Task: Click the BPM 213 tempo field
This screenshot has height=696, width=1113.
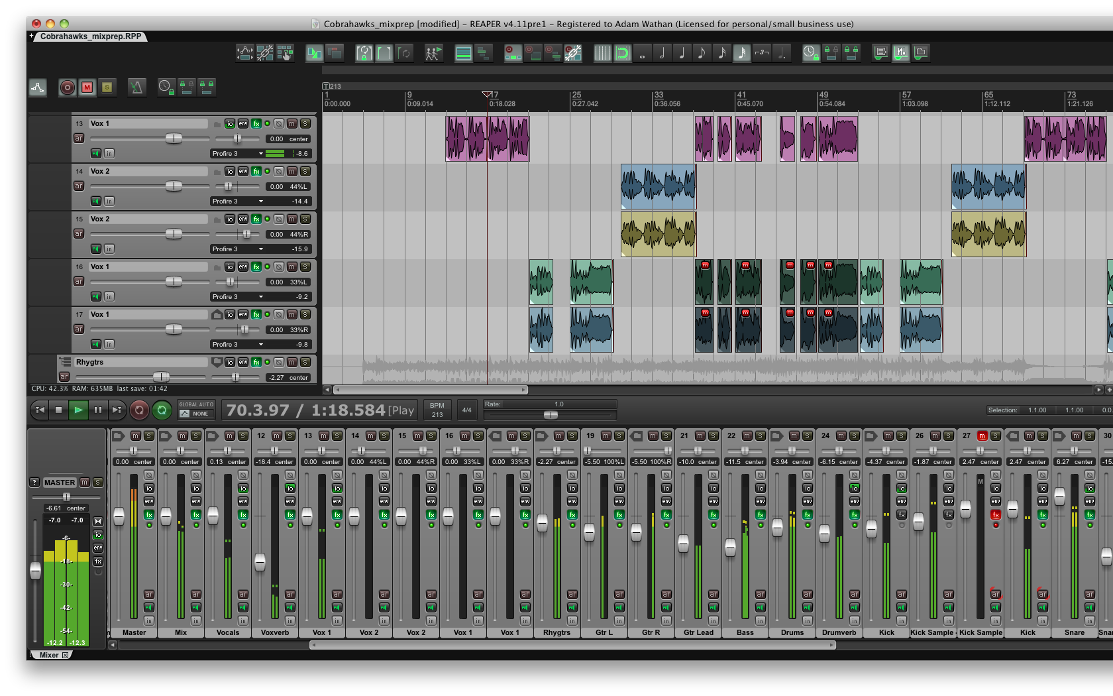Action: (437, 410)
